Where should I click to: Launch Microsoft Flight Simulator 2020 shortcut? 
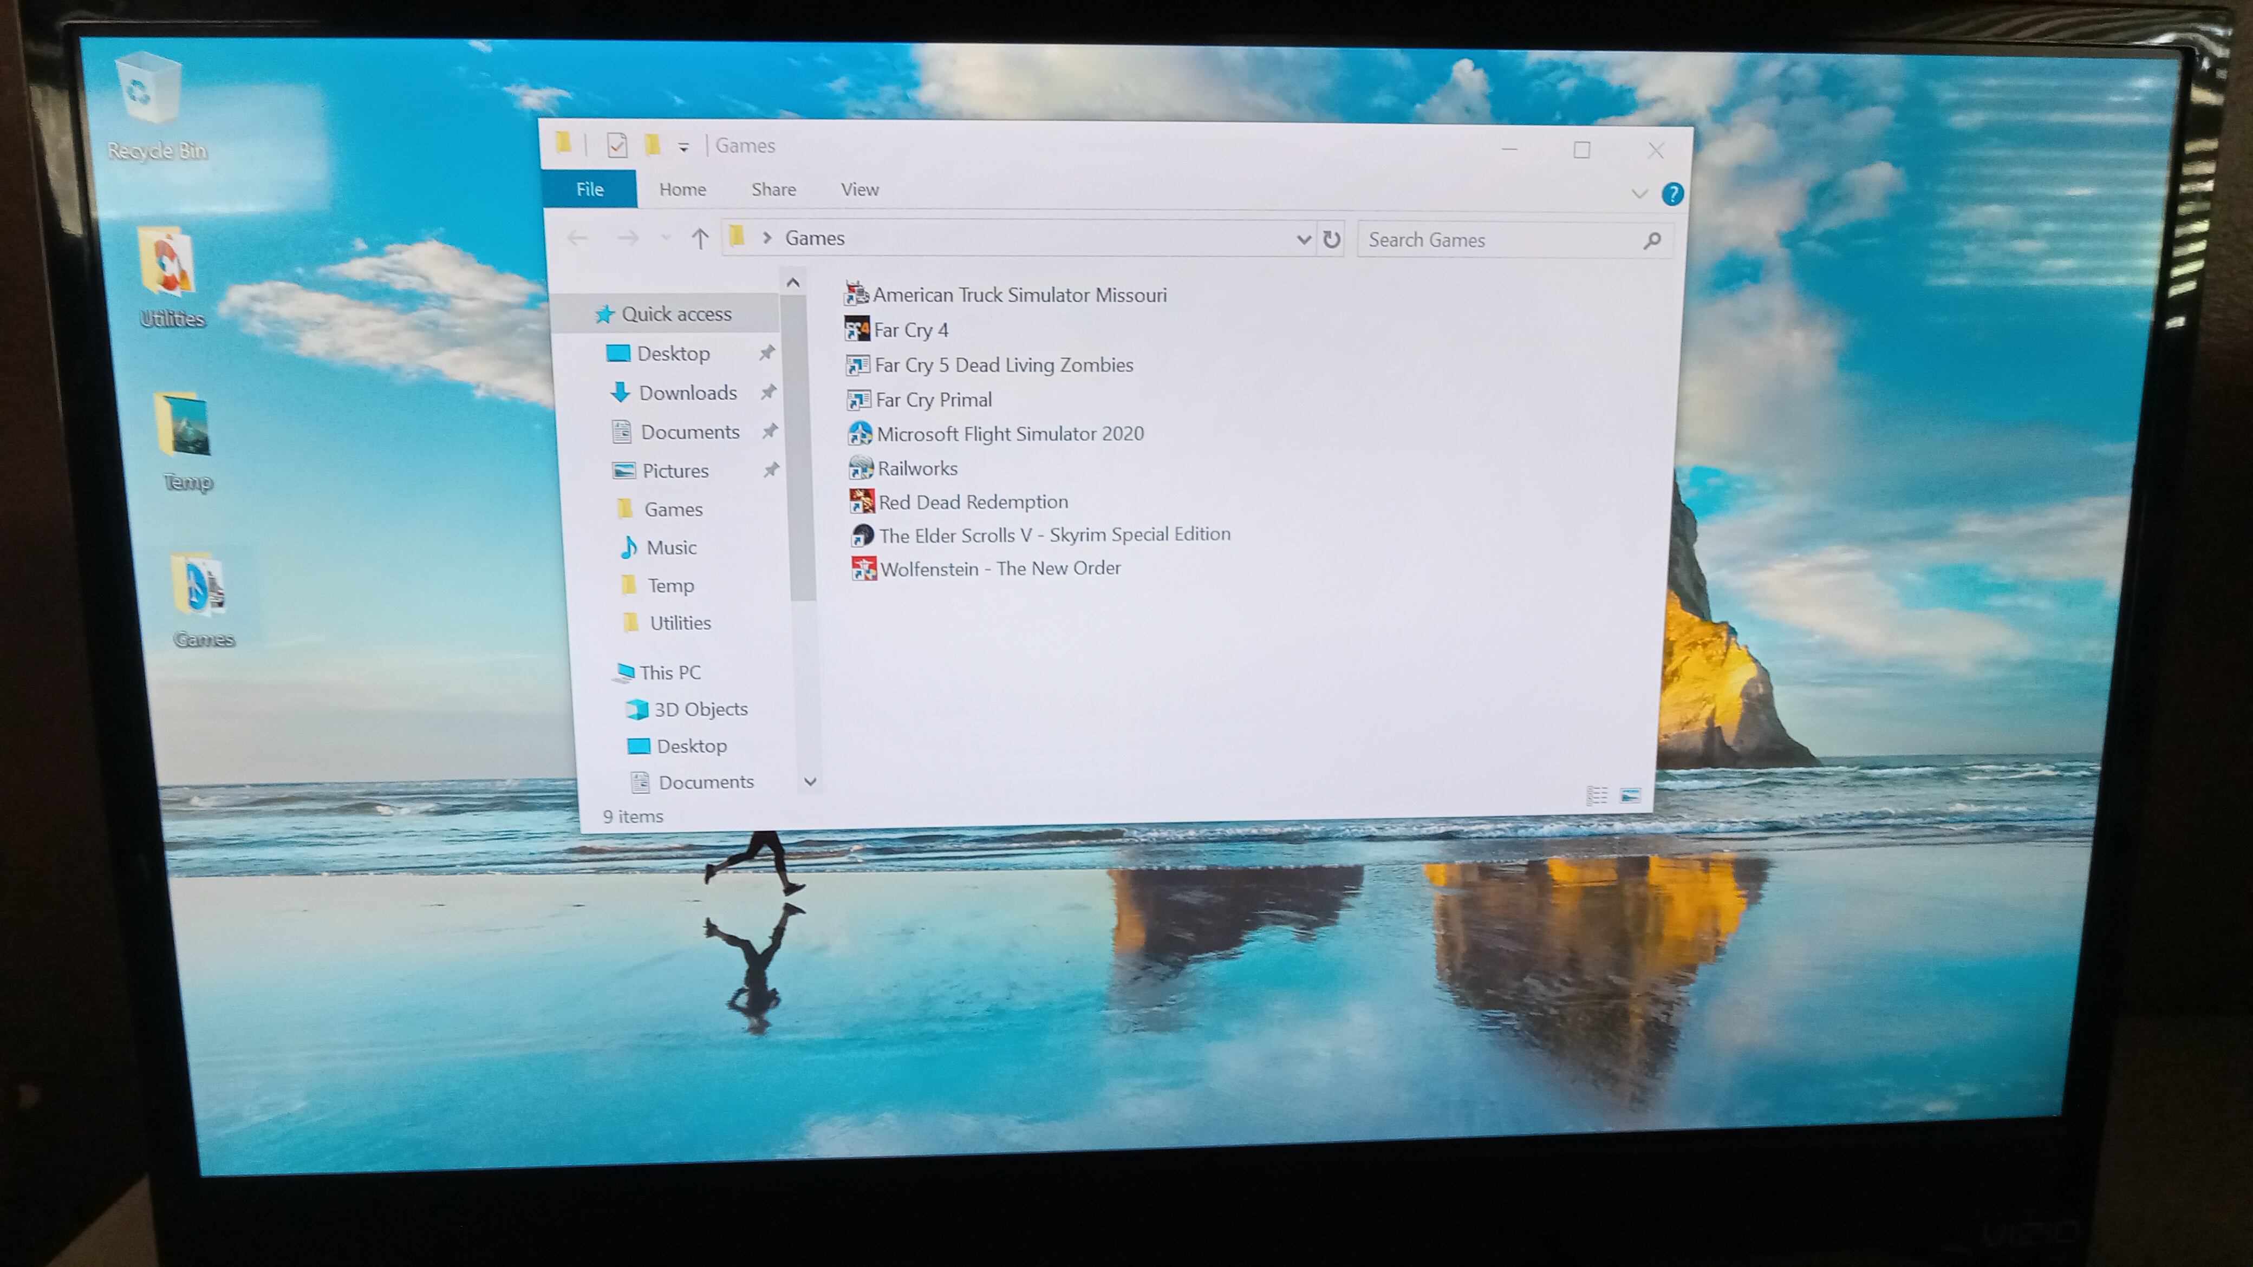(x=1008, y=434)
